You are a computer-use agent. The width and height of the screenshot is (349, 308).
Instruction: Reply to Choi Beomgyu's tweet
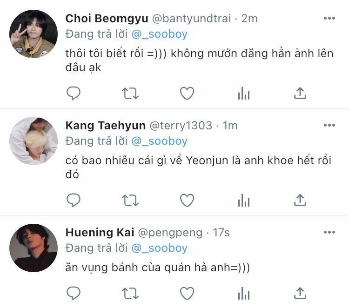click(x=74, y=93)
